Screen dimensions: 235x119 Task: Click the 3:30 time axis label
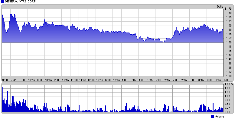coord(210,80)
